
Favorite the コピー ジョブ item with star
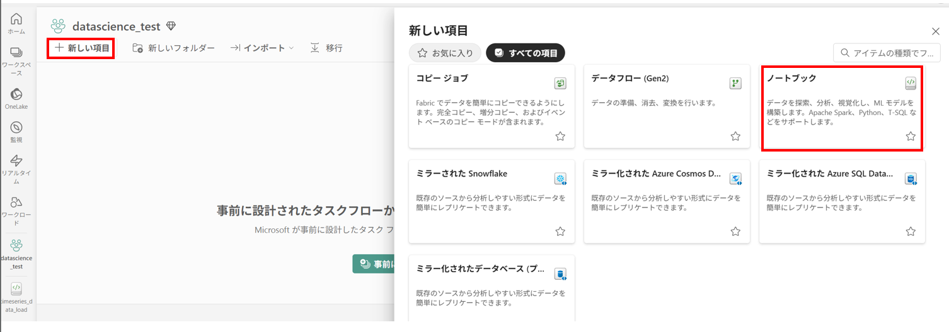click(x=560, y=136)
